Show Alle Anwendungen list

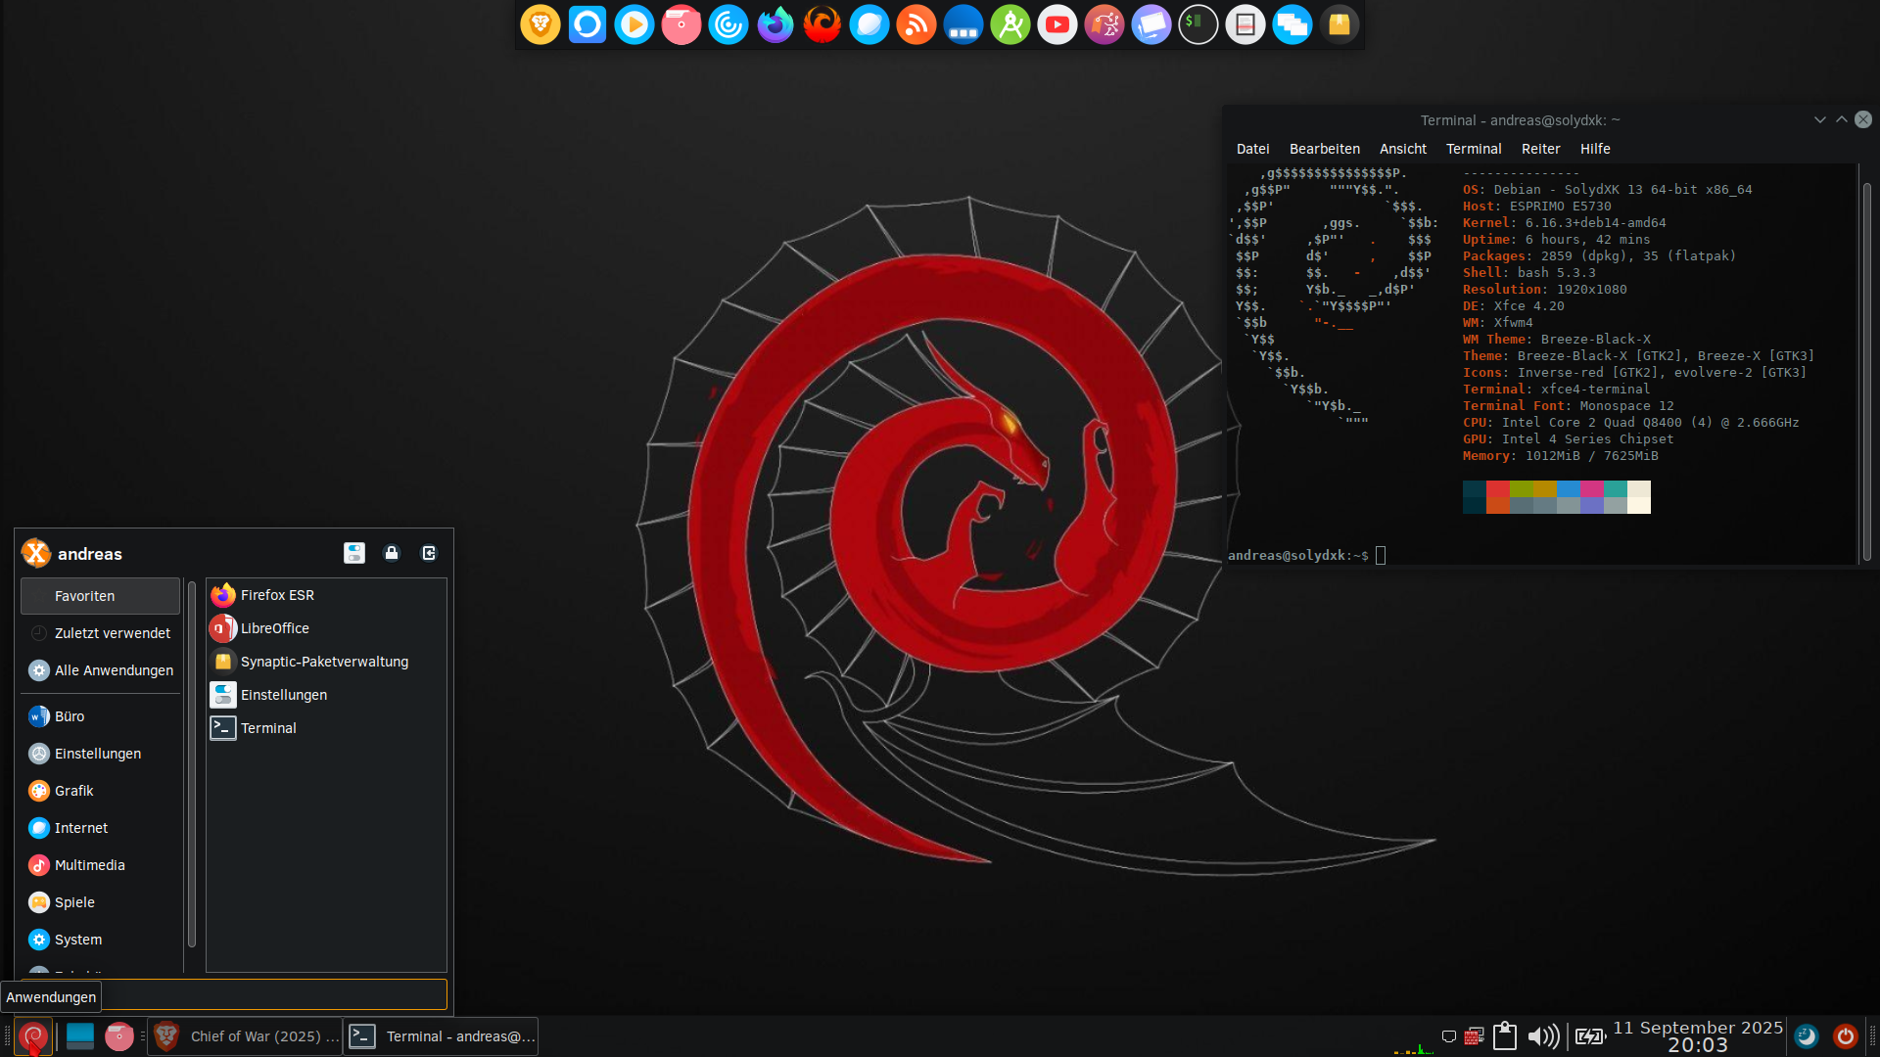(114, 670)
